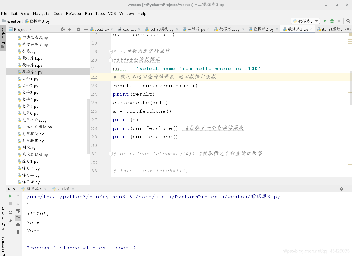The width and height of the screenshot is (352, 256).
Task: Open the Navigate menu
Action: tap(41, 13)
